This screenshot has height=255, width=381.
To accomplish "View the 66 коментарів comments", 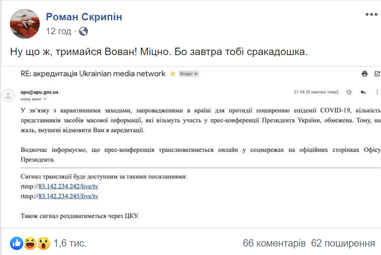I will coord(274,243).
